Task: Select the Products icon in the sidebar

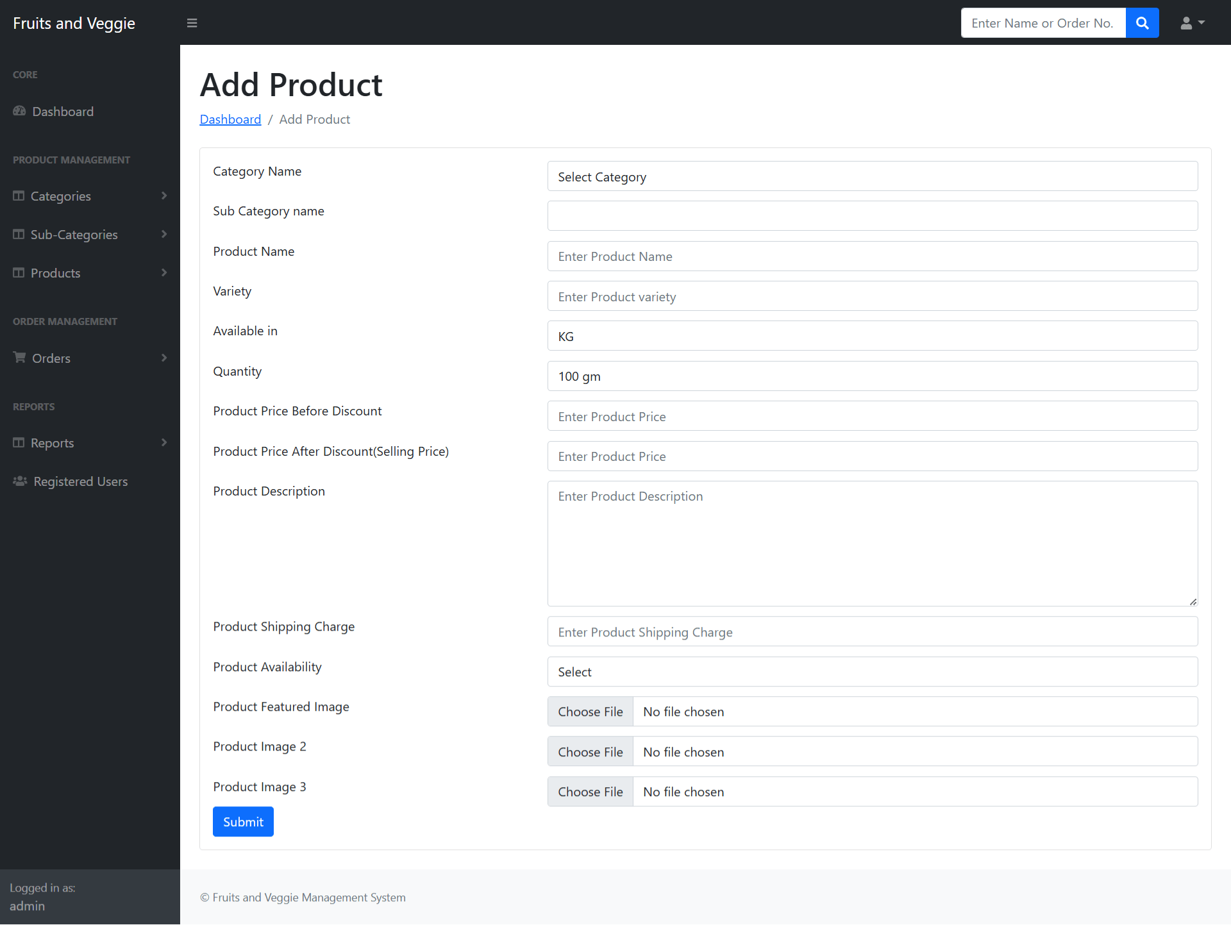Action: coord(19,272)
